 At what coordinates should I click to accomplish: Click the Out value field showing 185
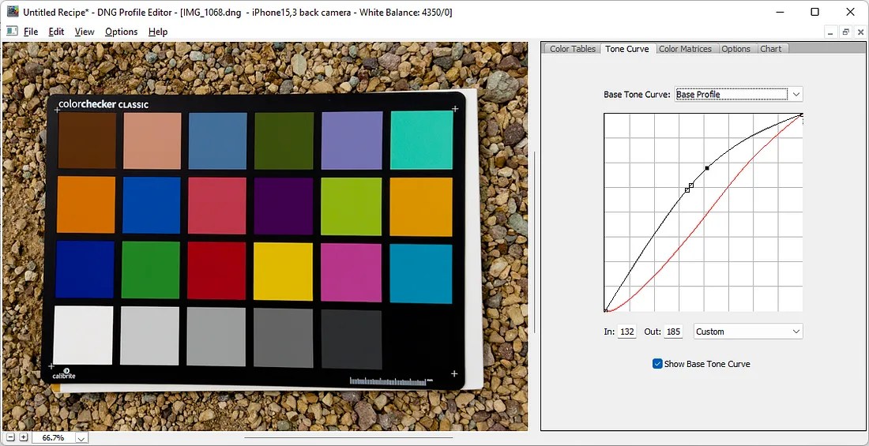(x=673, y=332)
